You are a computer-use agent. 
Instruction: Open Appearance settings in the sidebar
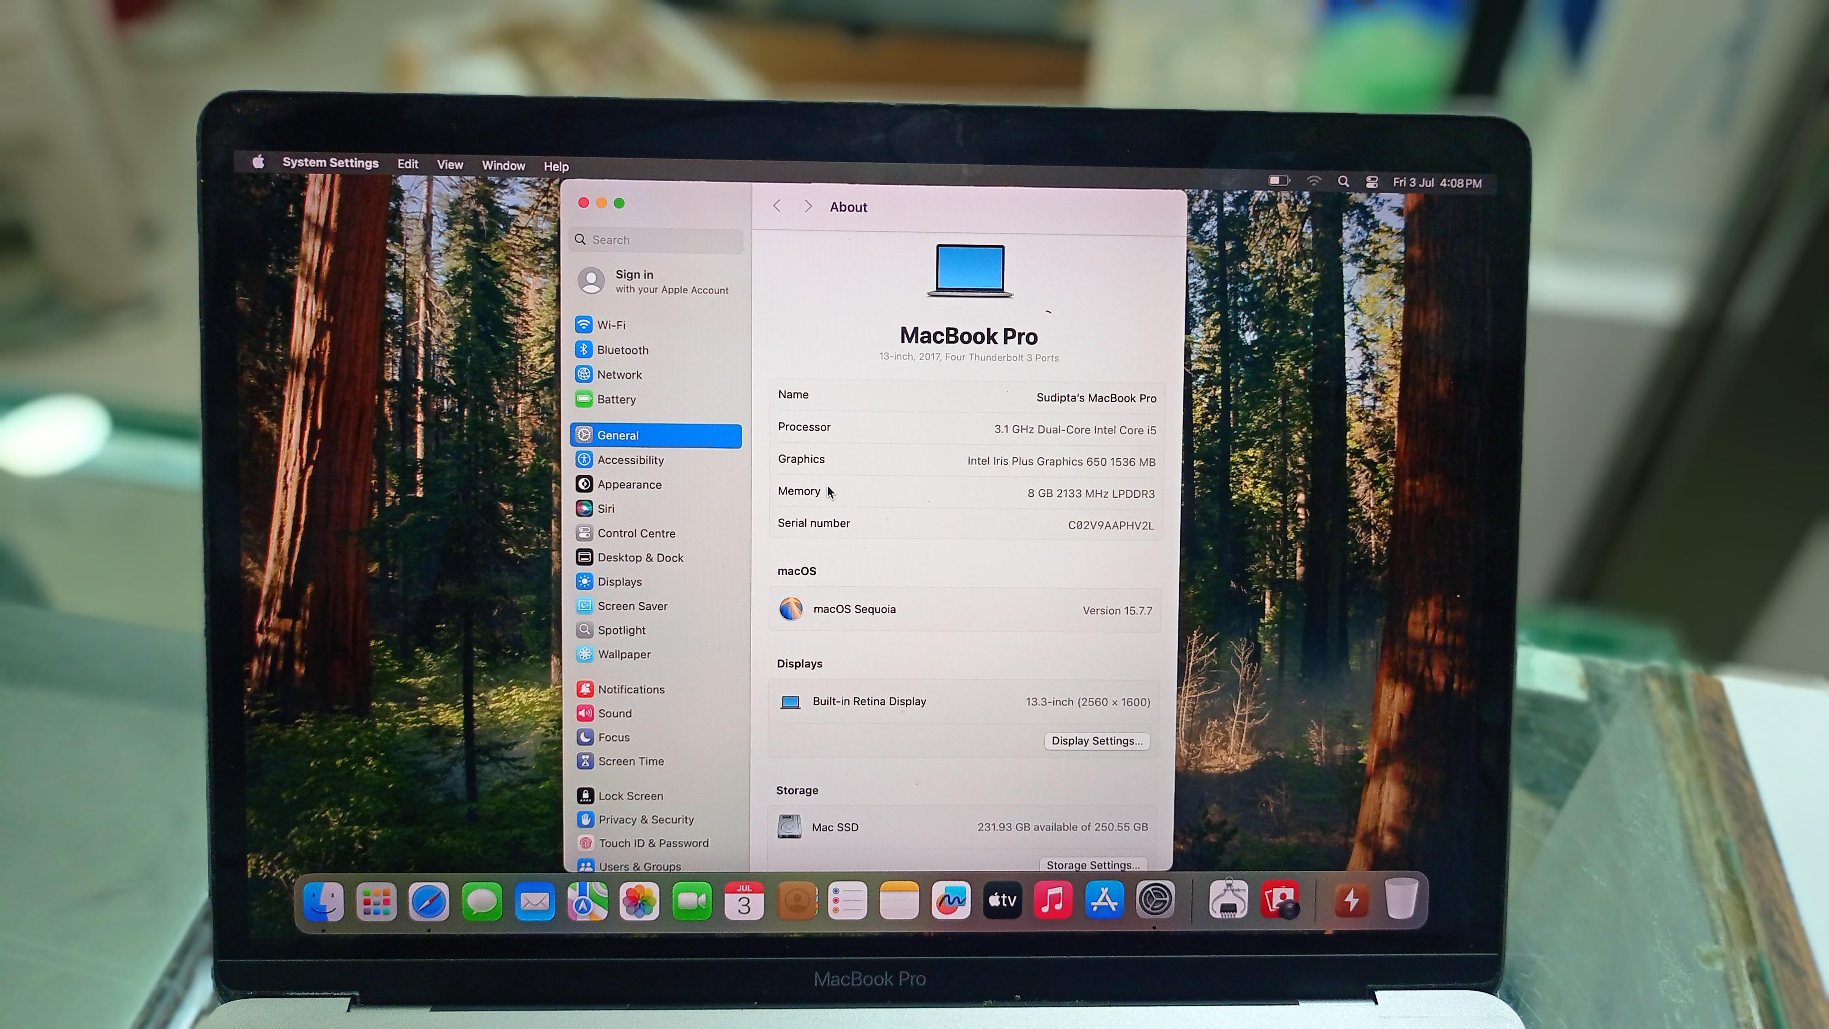tap(656, 484)
